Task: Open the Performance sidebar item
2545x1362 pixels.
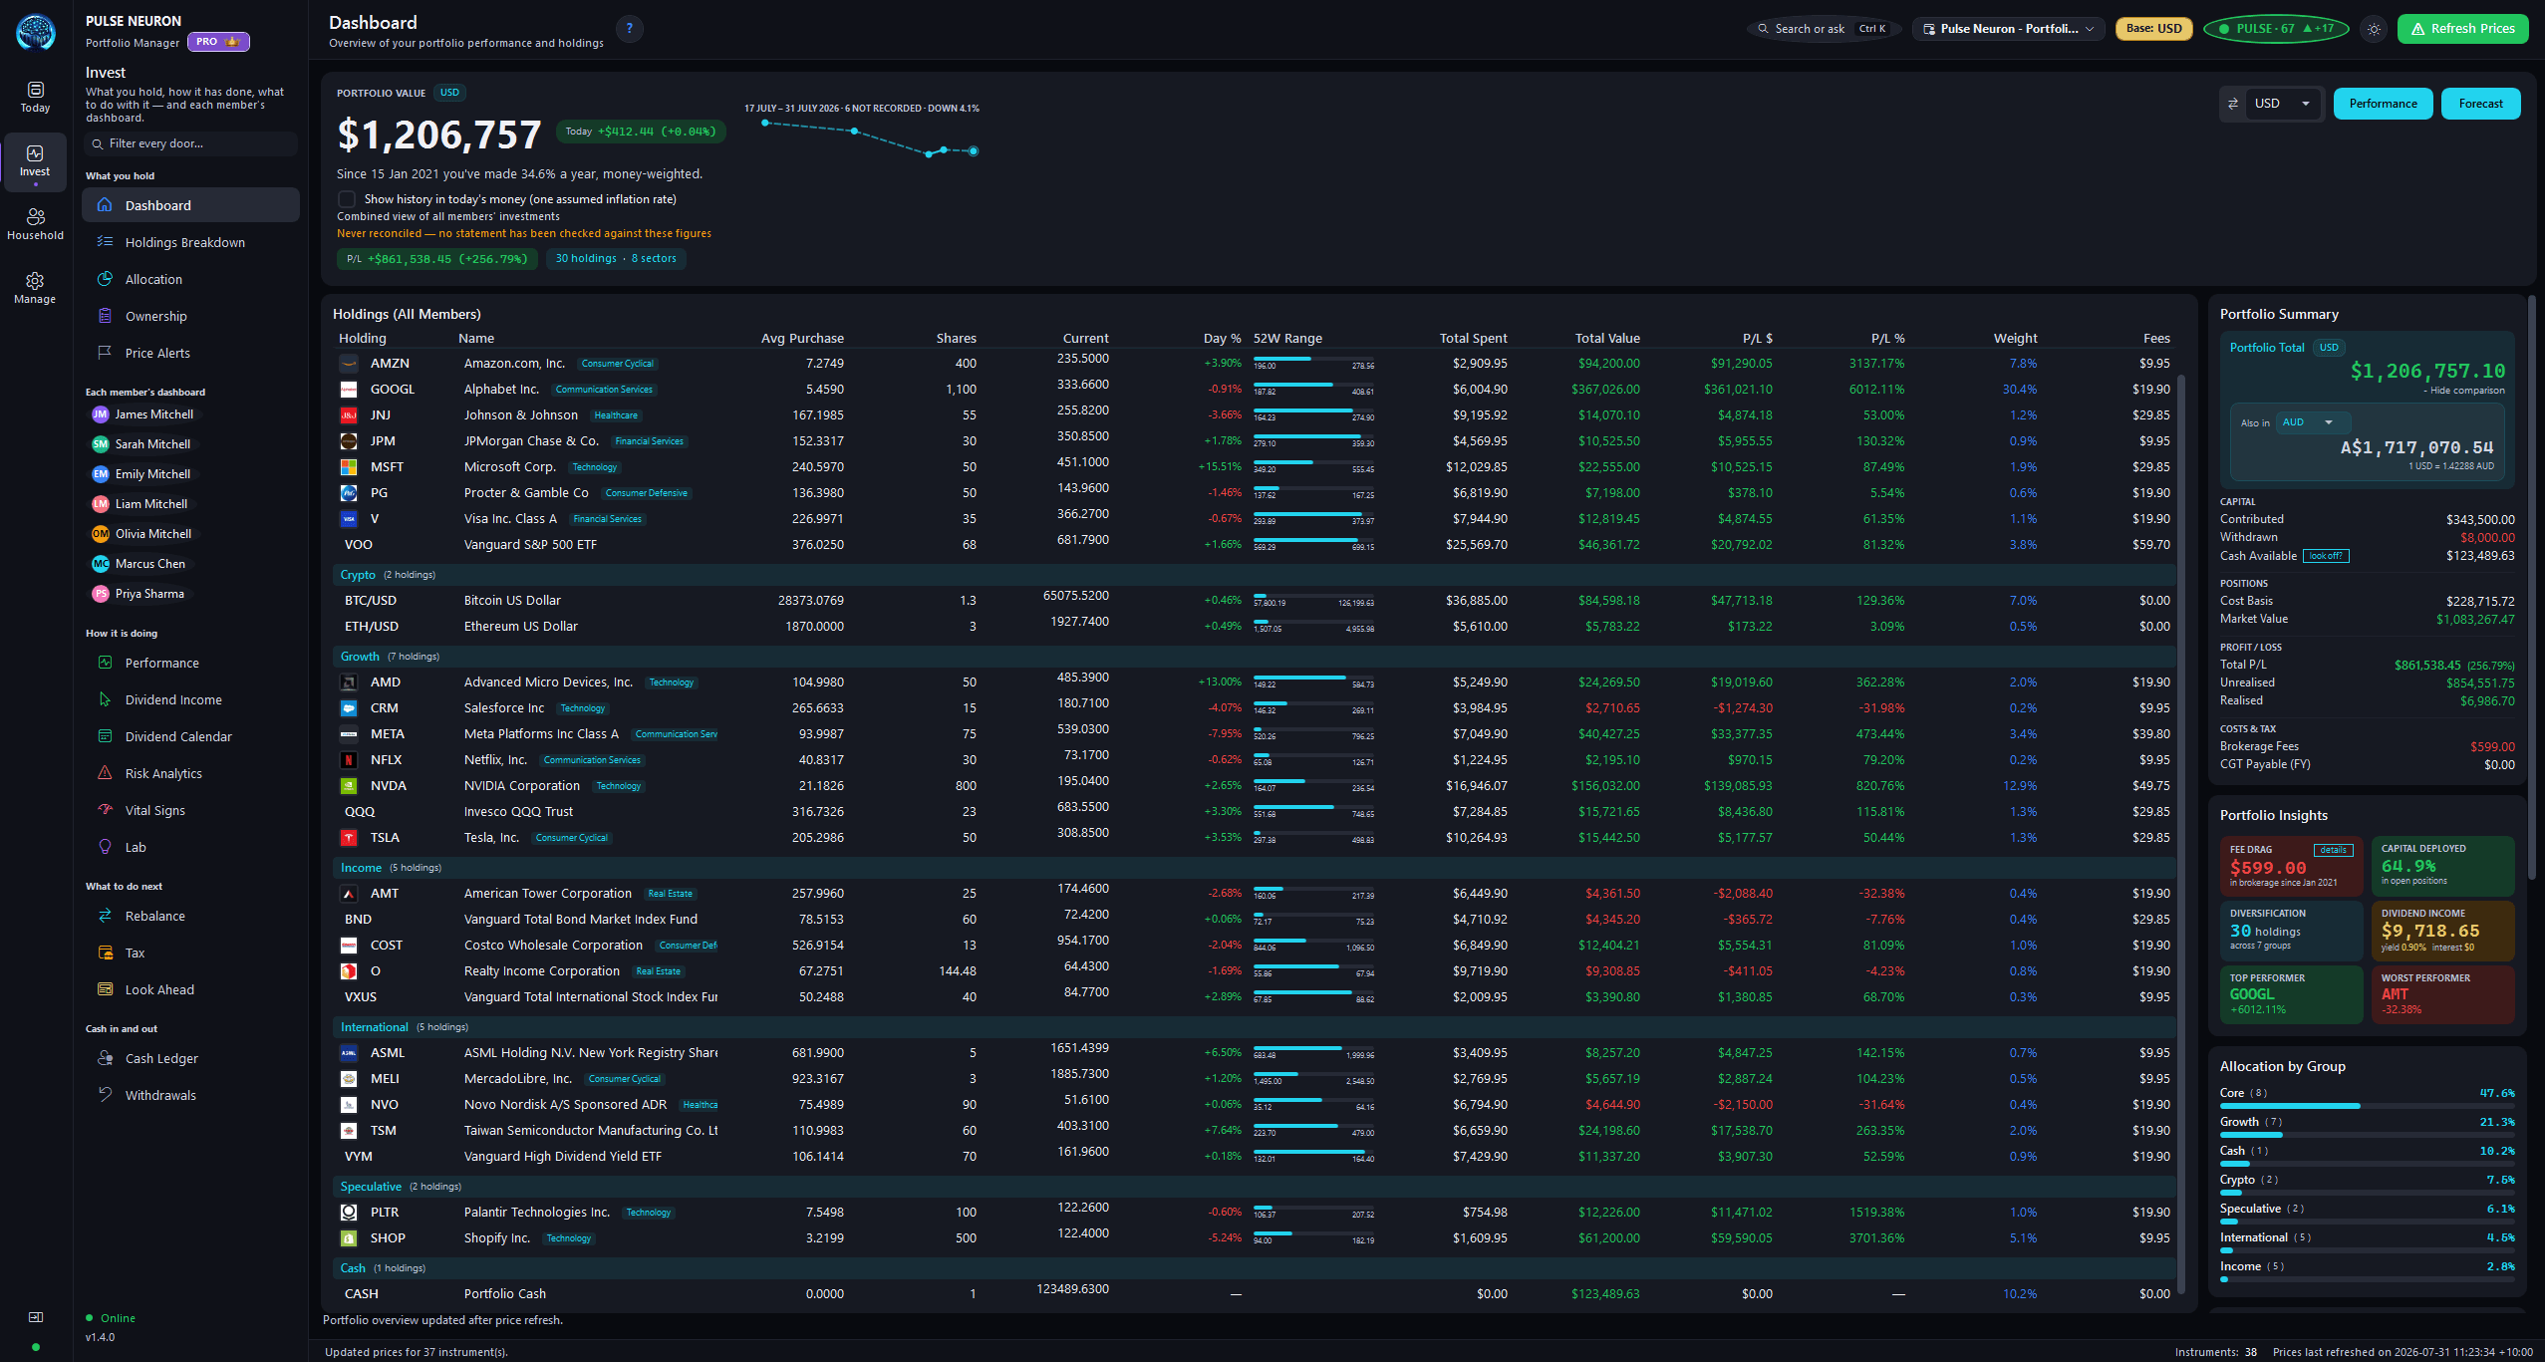Action: coord(190,663)
